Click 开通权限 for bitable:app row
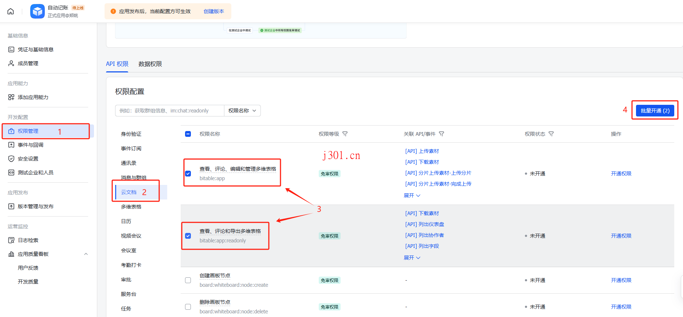683x317 pixels. point(621,174)
